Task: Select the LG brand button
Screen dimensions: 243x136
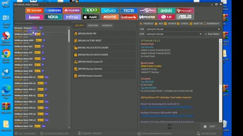Action: tap(166, 17)
